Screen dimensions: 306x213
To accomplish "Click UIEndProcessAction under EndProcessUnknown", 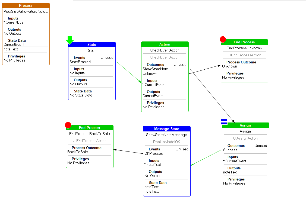I will coord(244,55).
